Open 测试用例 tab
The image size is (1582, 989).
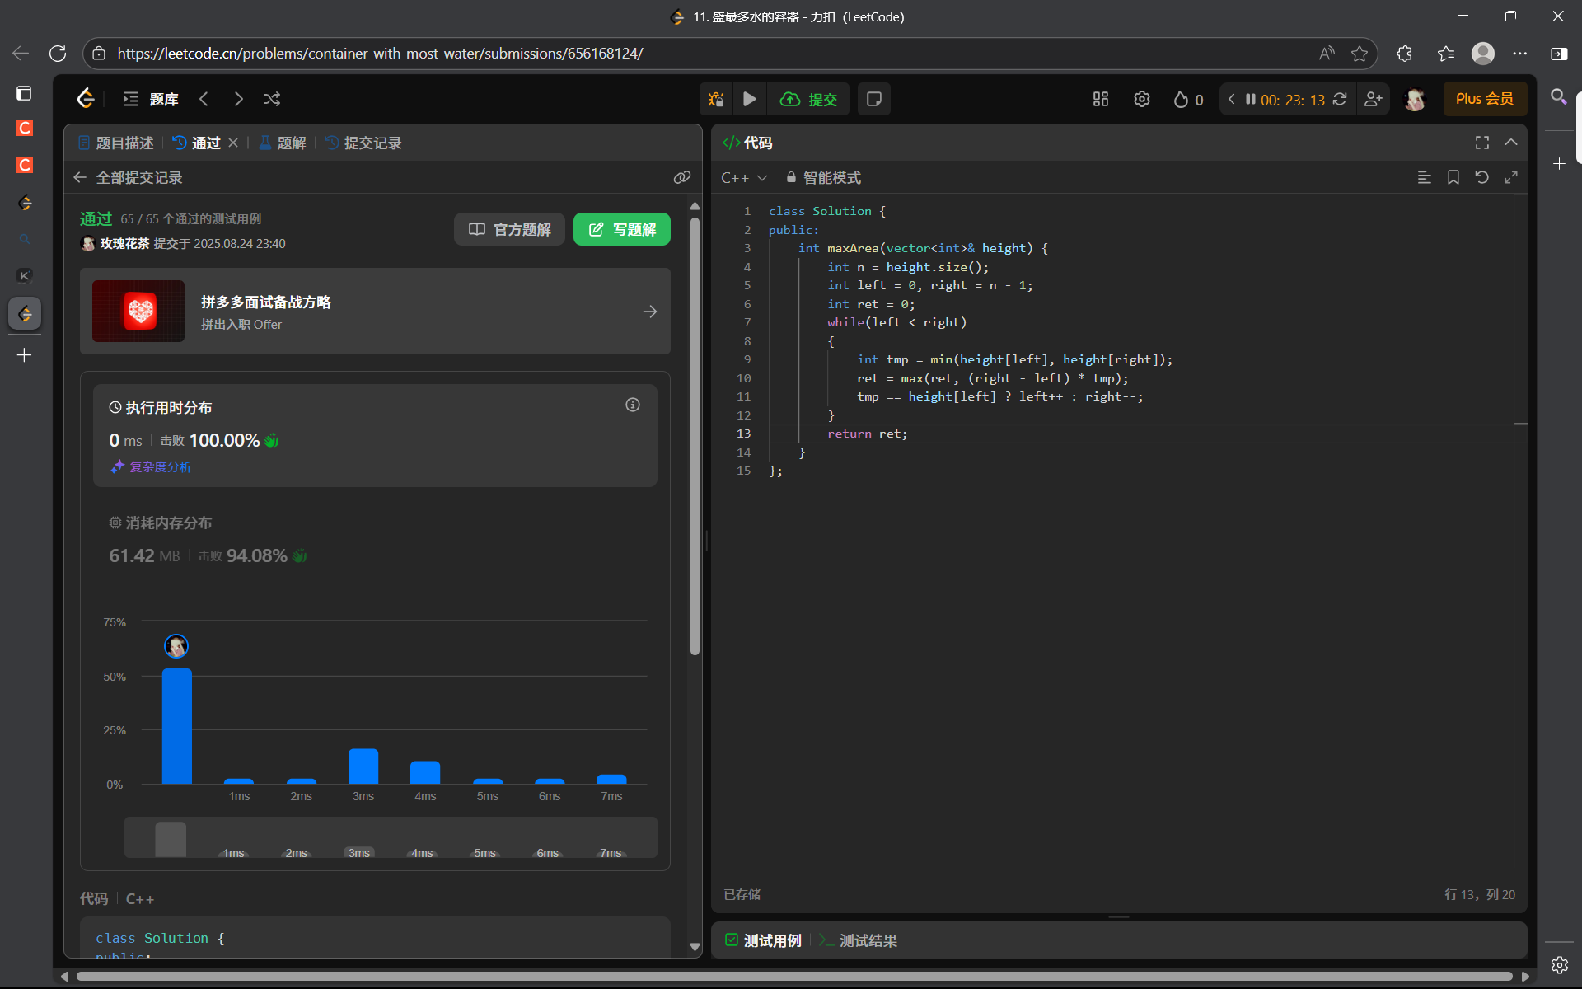[764, 940]
